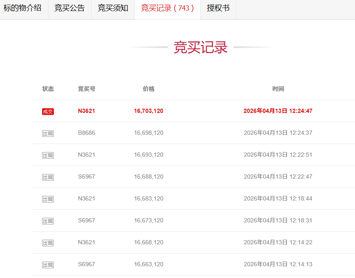Viewport: 355px width, 278px height.
Task: Click the 出局 badge beside S6967 at 12:22:47
Action: 48,176
